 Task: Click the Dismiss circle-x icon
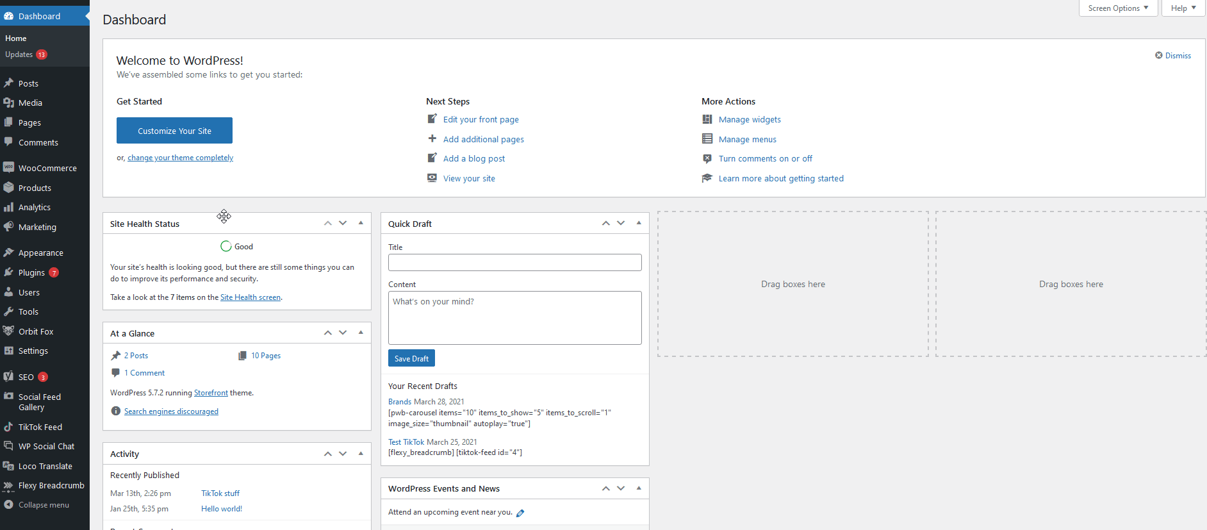tap(1158, 55)
